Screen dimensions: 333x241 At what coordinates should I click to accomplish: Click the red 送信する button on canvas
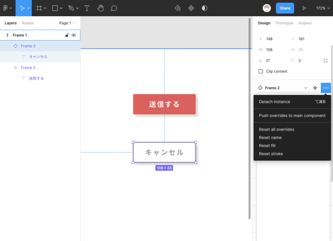[x=164, y=104]
